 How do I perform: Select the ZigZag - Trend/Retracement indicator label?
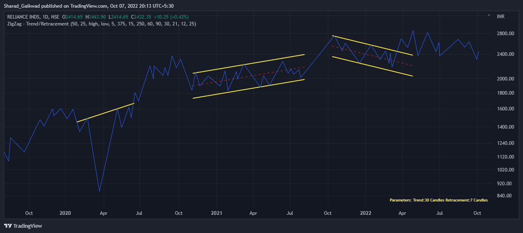pyautogui.click(x=102, y=24)
